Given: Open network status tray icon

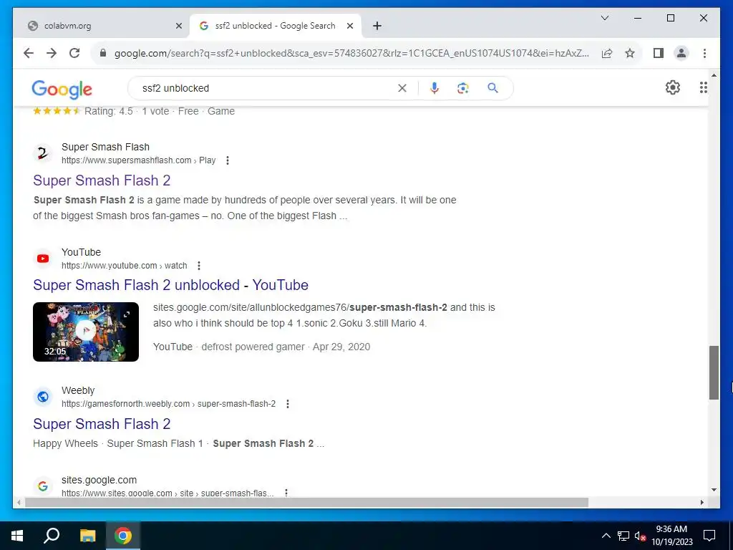Looking at the screenshot, I should [x=623, y=536].
